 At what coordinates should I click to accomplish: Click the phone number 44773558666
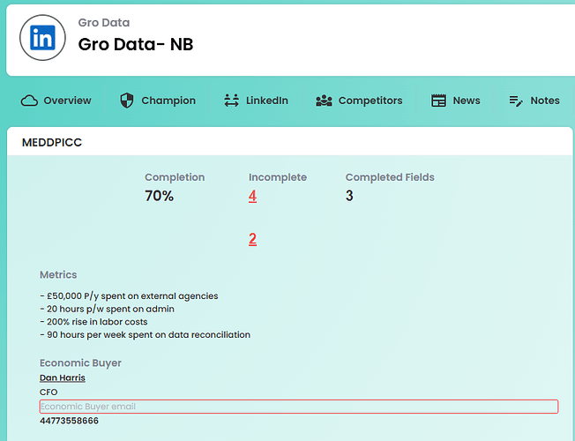tap(69, 421)
